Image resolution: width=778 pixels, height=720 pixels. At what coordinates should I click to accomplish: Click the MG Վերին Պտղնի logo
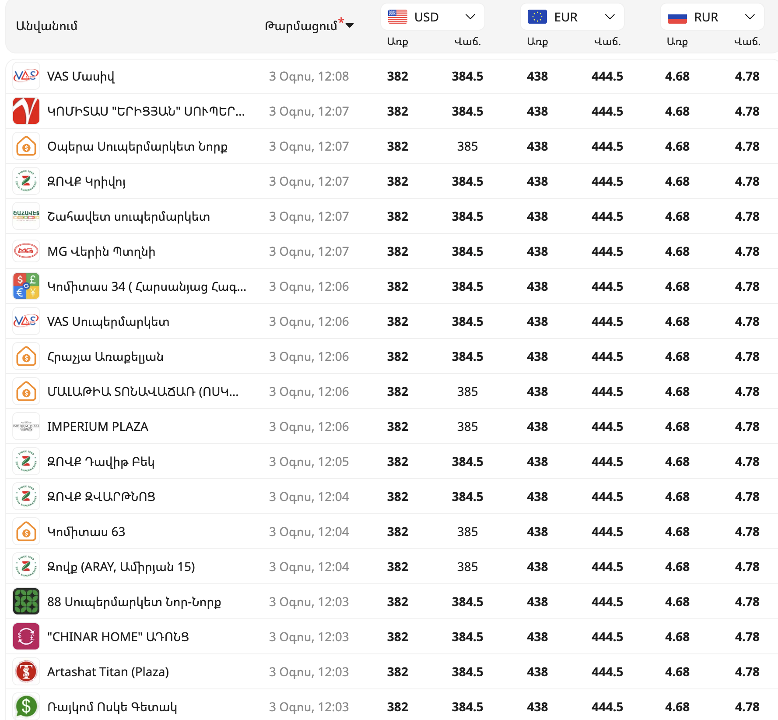tap(26, 251)
